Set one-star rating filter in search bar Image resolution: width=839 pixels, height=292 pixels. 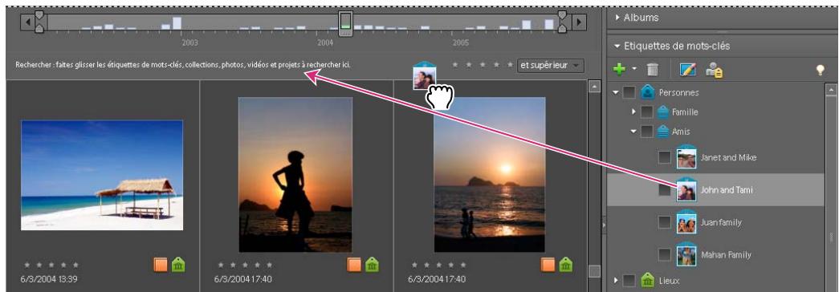[455, 65]
